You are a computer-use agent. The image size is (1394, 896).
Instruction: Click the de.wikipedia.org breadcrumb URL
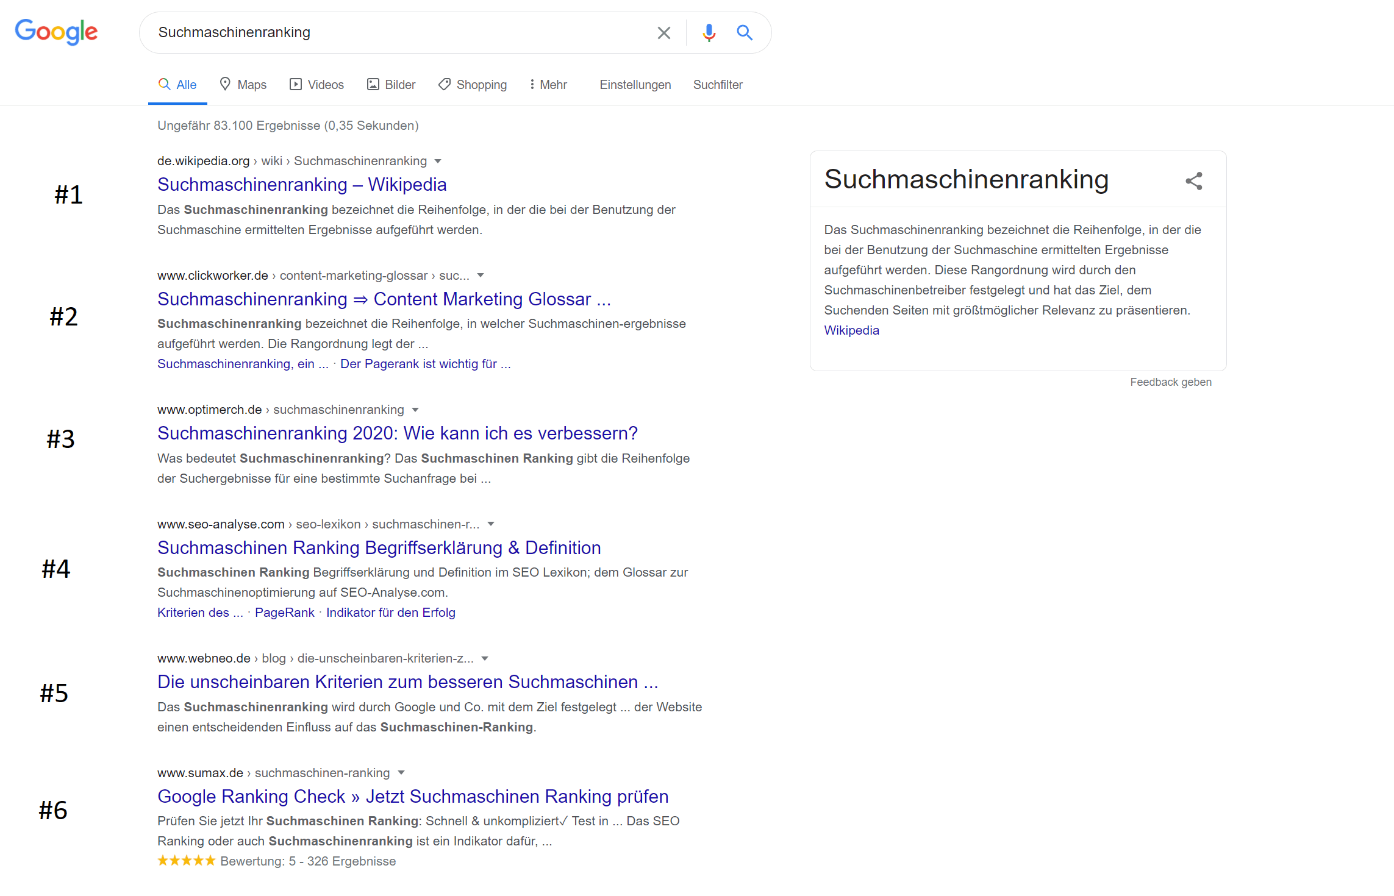(x=292, y=161)
